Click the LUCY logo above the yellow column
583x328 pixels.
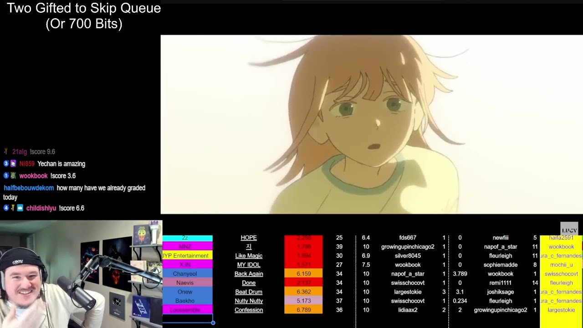click(x=569, y=229)
